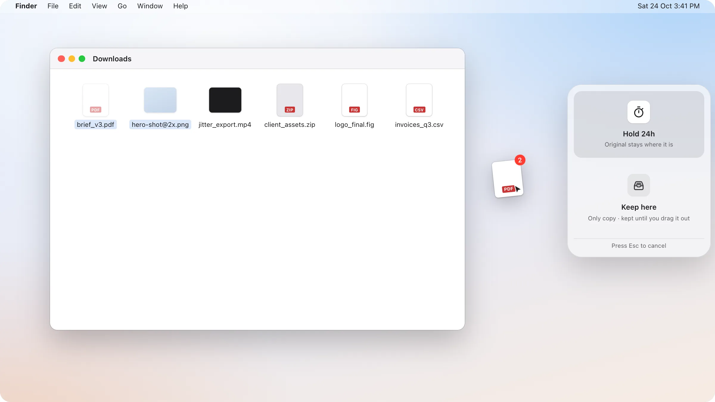Open the Edit menu

75,6
